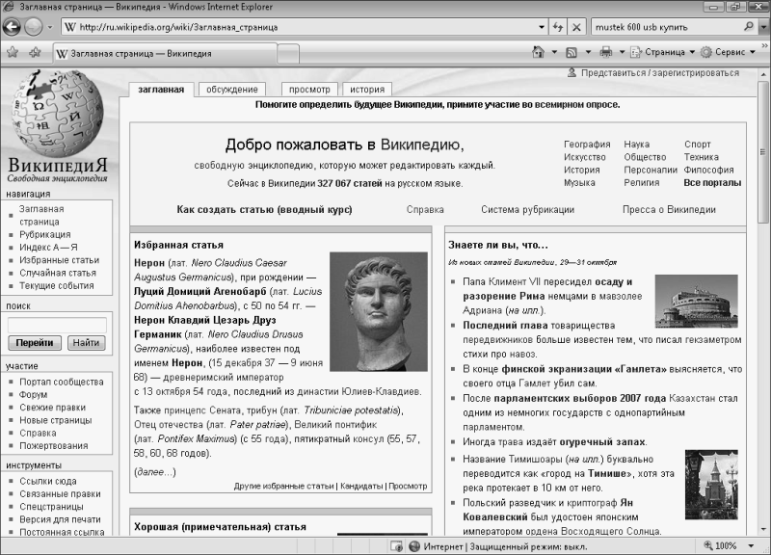The image size is (771, 555).
Task: Click the search magnifier icon in toolbar
Action: pos(749,27)
